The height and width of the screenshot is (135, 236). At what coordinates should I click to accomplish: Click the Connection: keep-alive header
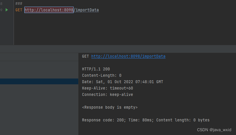[108, 94]
